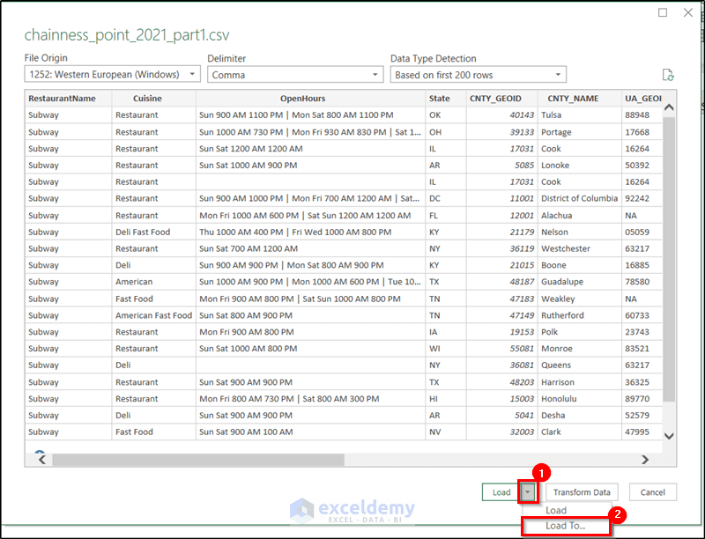Screen dimensions: 705x539
Task: Click the horizontal scrollbar thumb
Action: point(198,460)
